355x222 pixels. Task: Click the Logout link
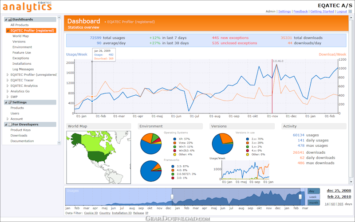click(x=342, y=12)
